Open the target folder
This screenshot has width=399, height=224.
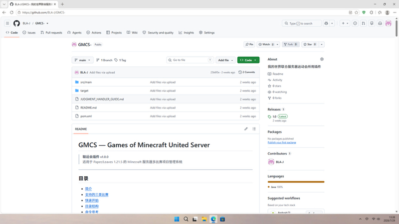pos(84,91)
